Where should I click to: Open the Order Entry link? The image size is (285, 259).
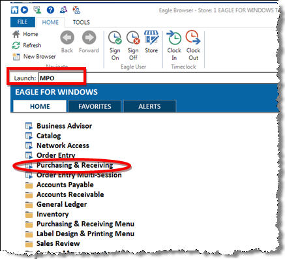pyautogui.click(x=56, y=155)
